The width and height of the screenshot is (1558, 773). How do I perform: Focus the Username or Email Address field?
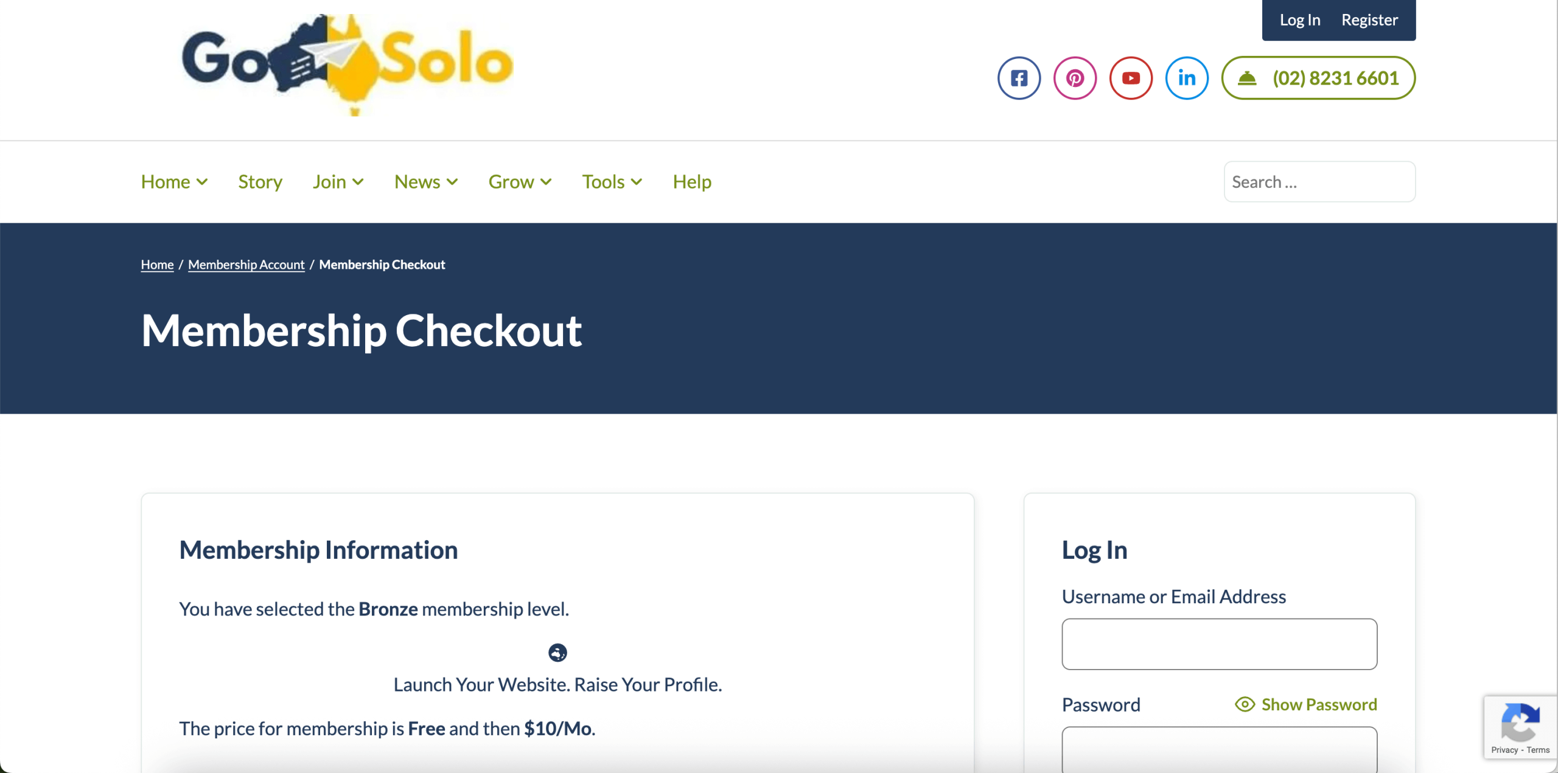(1219, 644)
